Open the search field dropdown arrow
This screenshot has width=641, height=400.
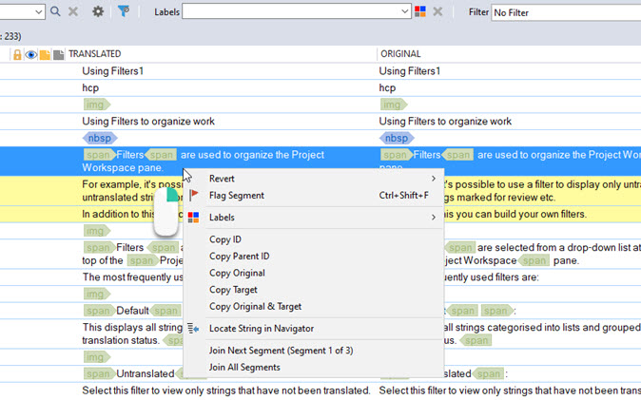point(39,11)
